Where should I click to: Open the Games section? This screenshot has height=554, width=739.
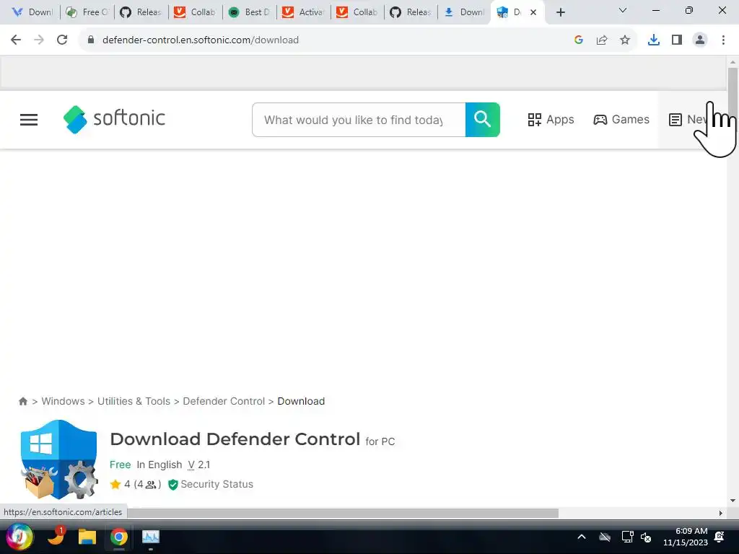coord(621,120)
